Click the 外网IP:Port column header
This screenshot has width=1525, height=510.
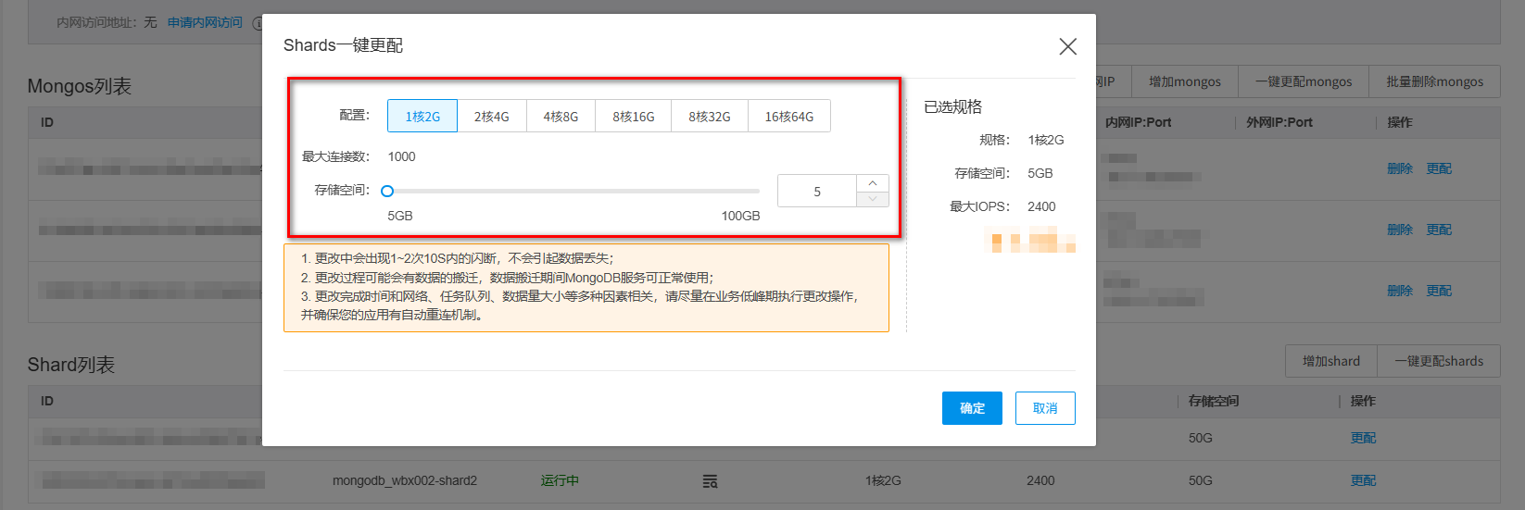(x=1279, y=122)
